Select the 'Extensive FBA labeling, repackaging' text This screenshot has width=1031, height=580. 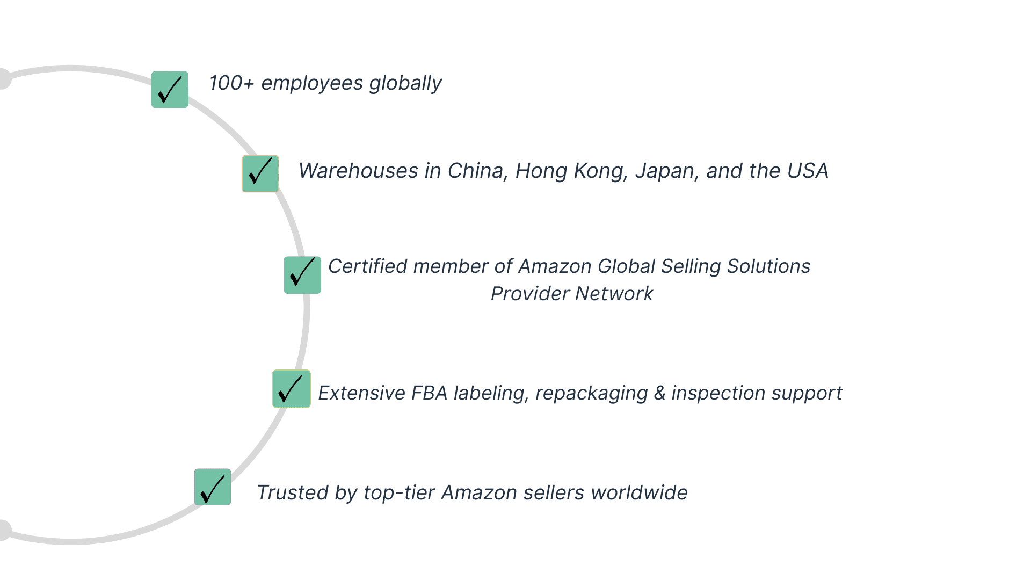tap(580, 393)
